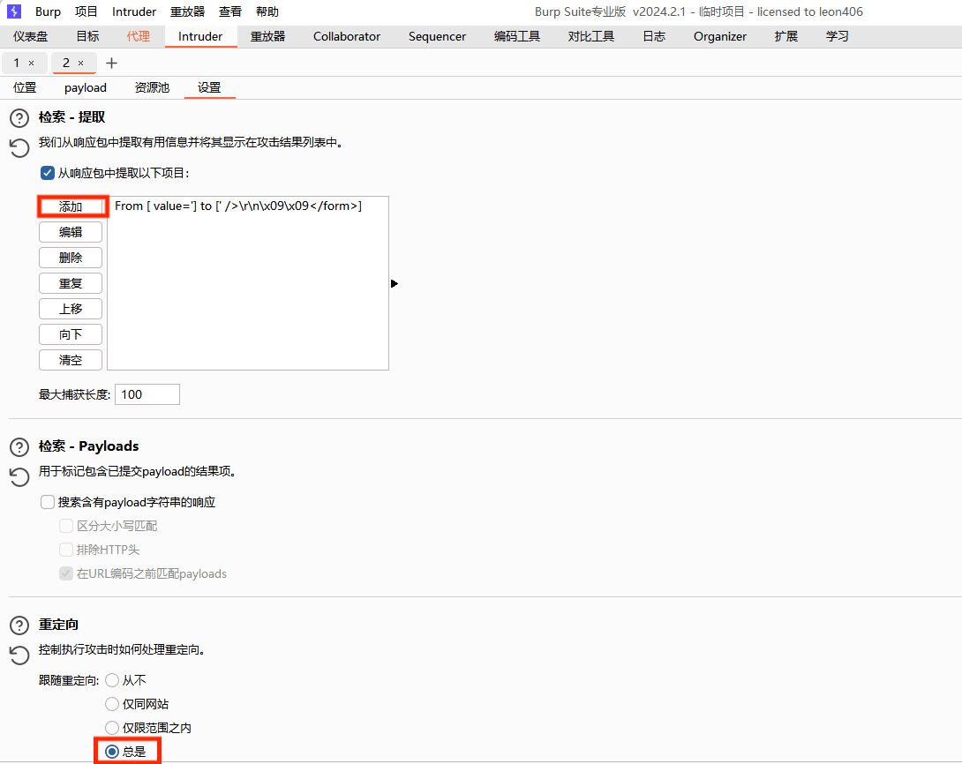Viewport: 962px width, 764px height.
Task: Toggle 区分大小写匹配 checkbox
Action: coord(66,526)
